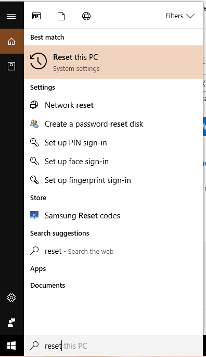
Task: Select the Apps category heading
Action: (x=38, y=268)
